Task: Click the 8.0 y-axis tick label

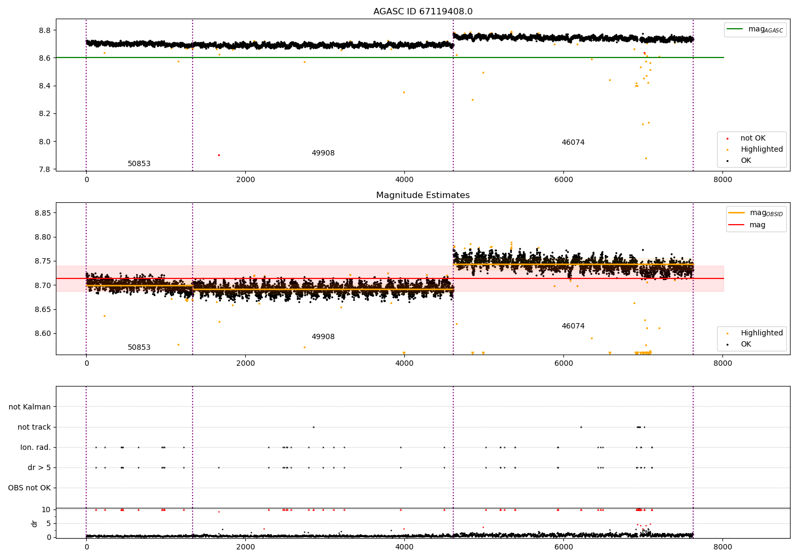Action: [x=45, y=142]
